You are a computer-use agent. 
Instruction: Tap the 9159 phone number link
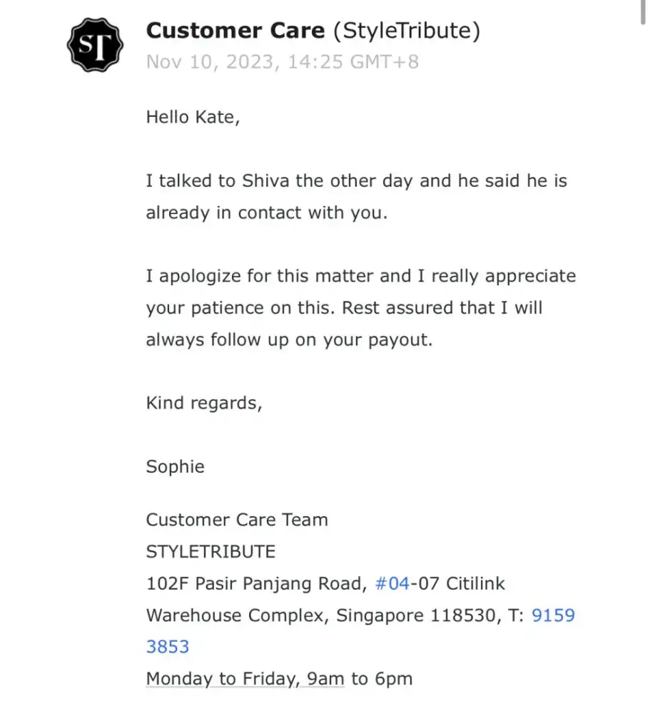point(553,615)
